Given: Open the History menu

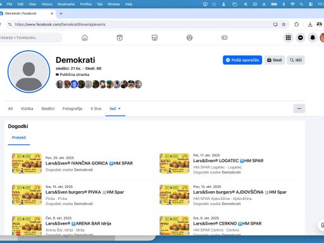Looking at the screenshot, I should tap(47, 4).
